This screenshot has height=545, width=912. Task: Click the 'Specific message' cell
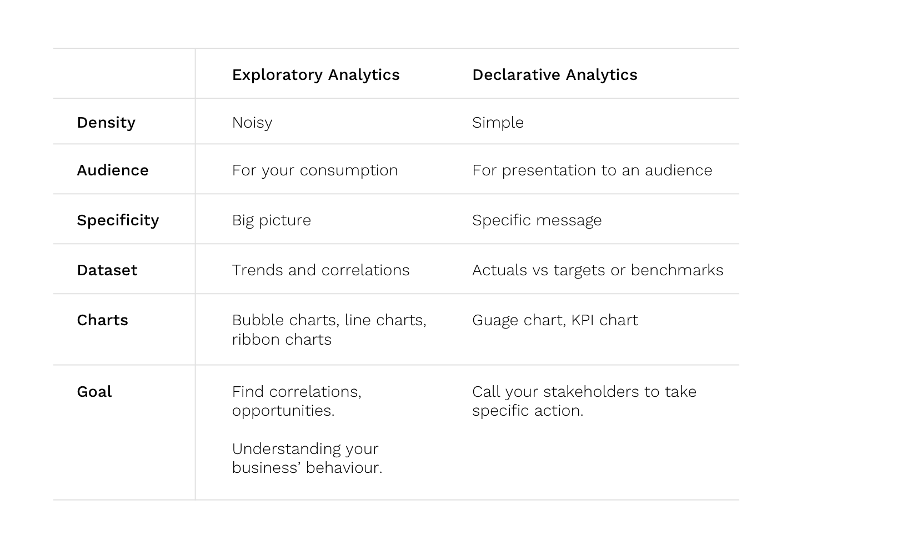pyautogui.click(x=537, y=220)
